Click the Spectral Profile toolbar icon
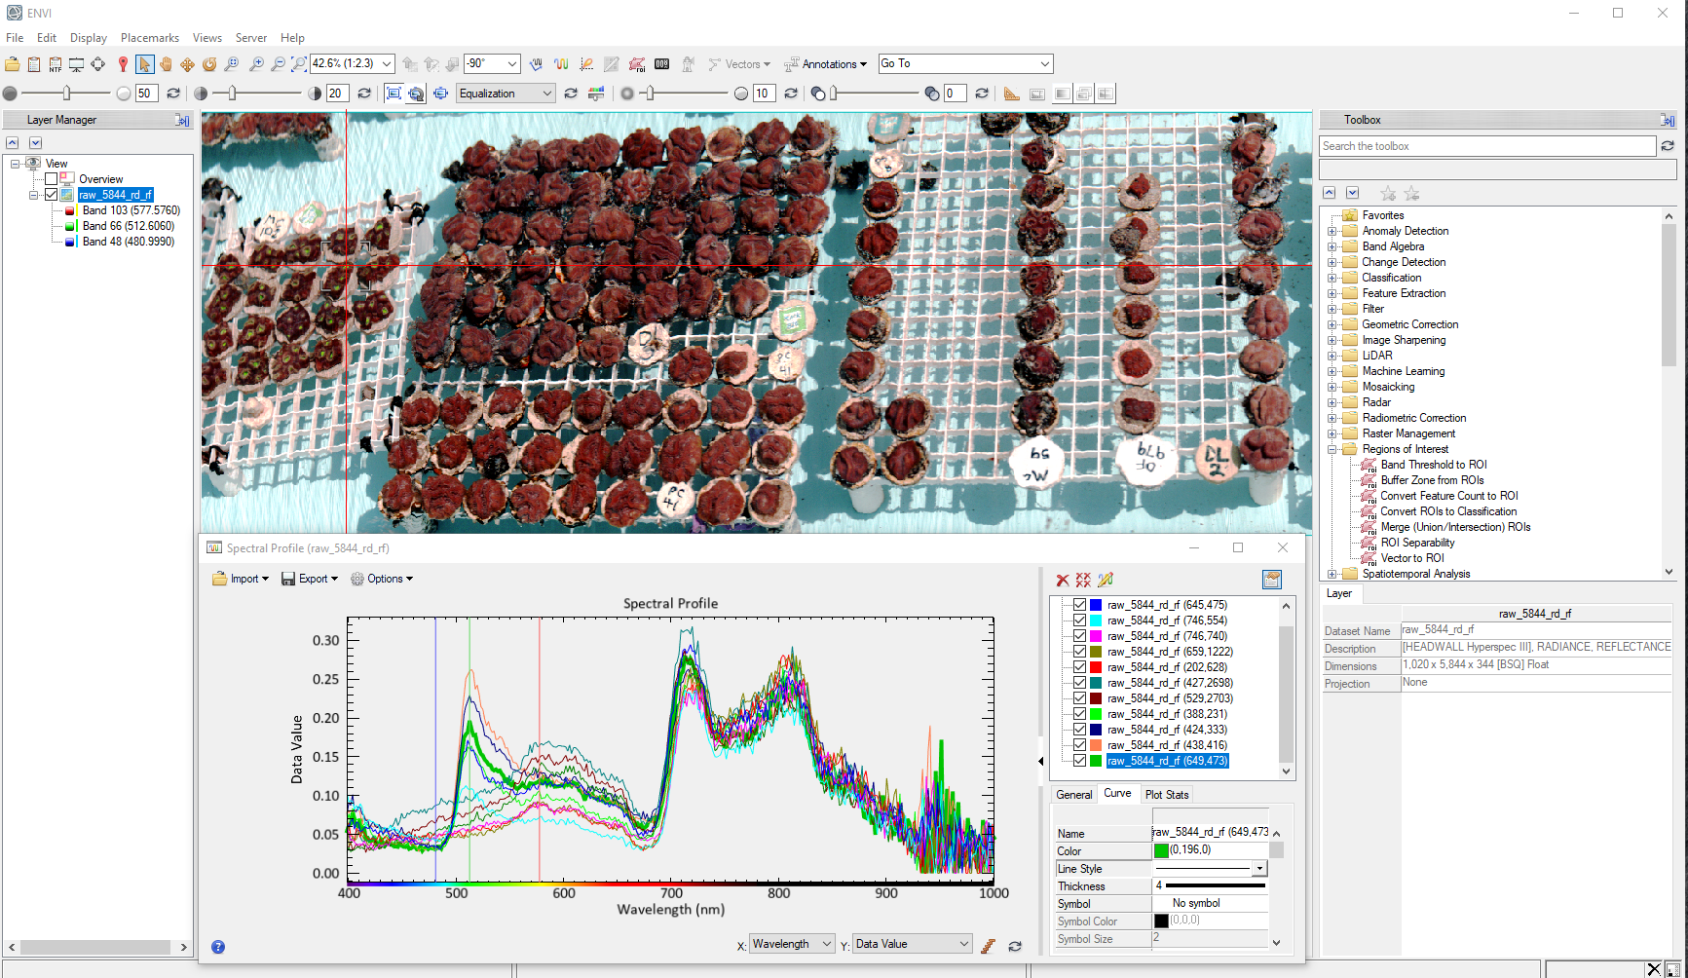The height and width of the screenshot is (978, 1688). [x=561, y=64]
